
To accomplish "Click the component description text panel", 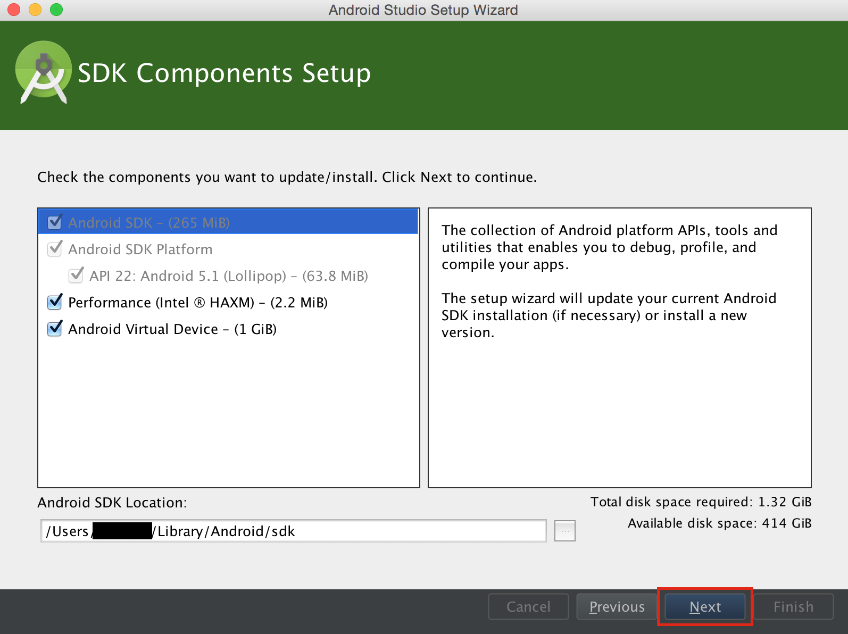I will [620, 348].
